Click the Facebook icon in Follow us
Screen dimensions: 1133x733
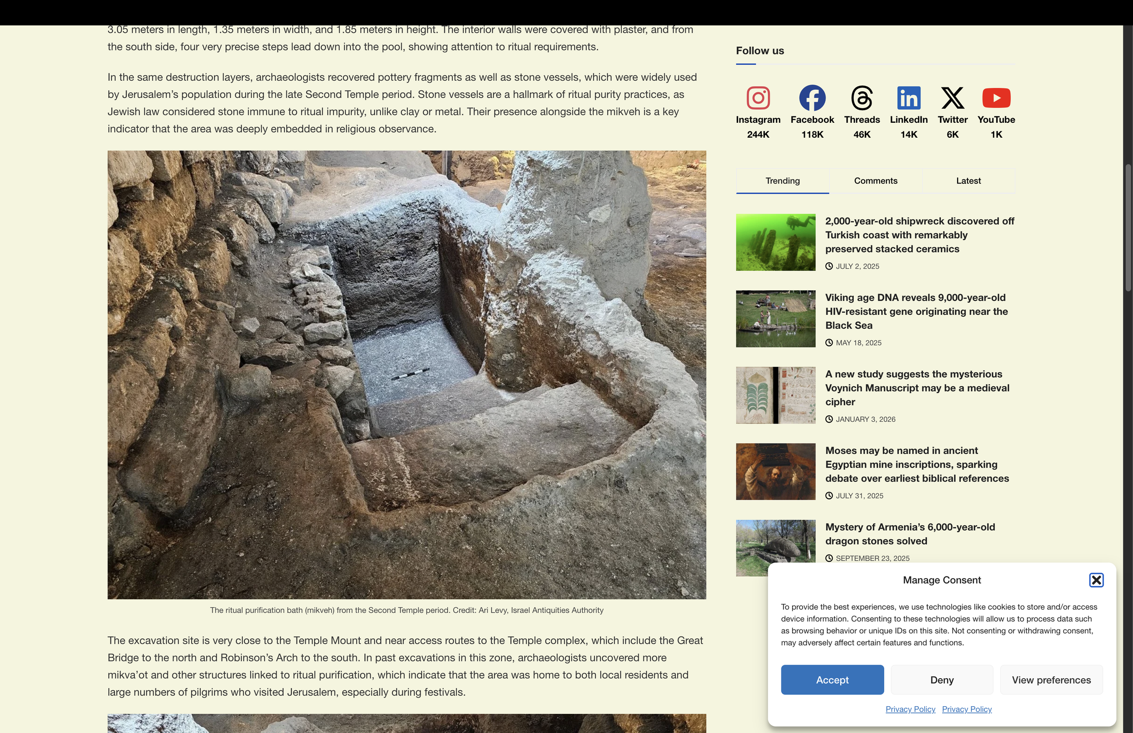click(812, 98)
